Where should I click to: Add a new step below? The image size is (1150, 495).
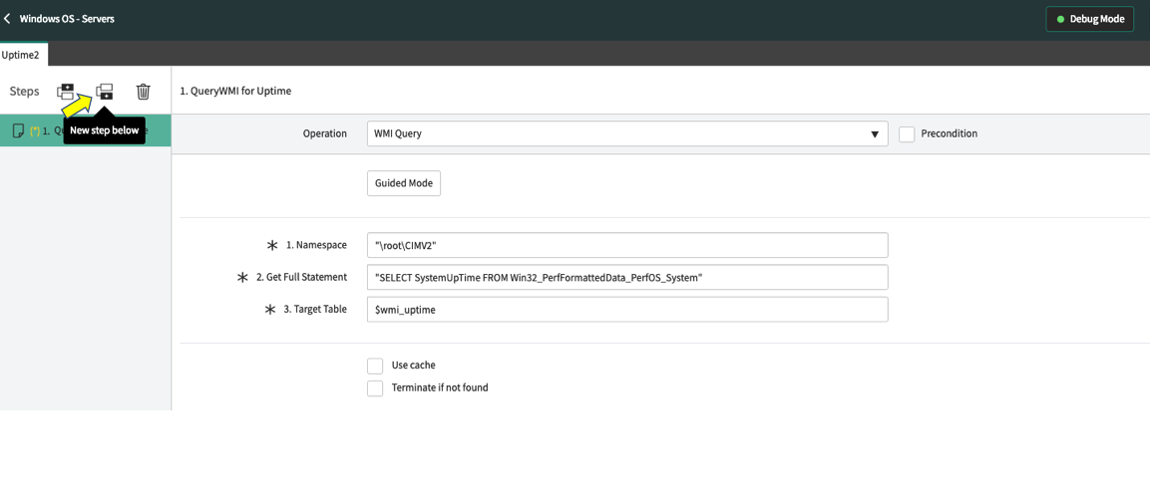(x=105, y=92)
